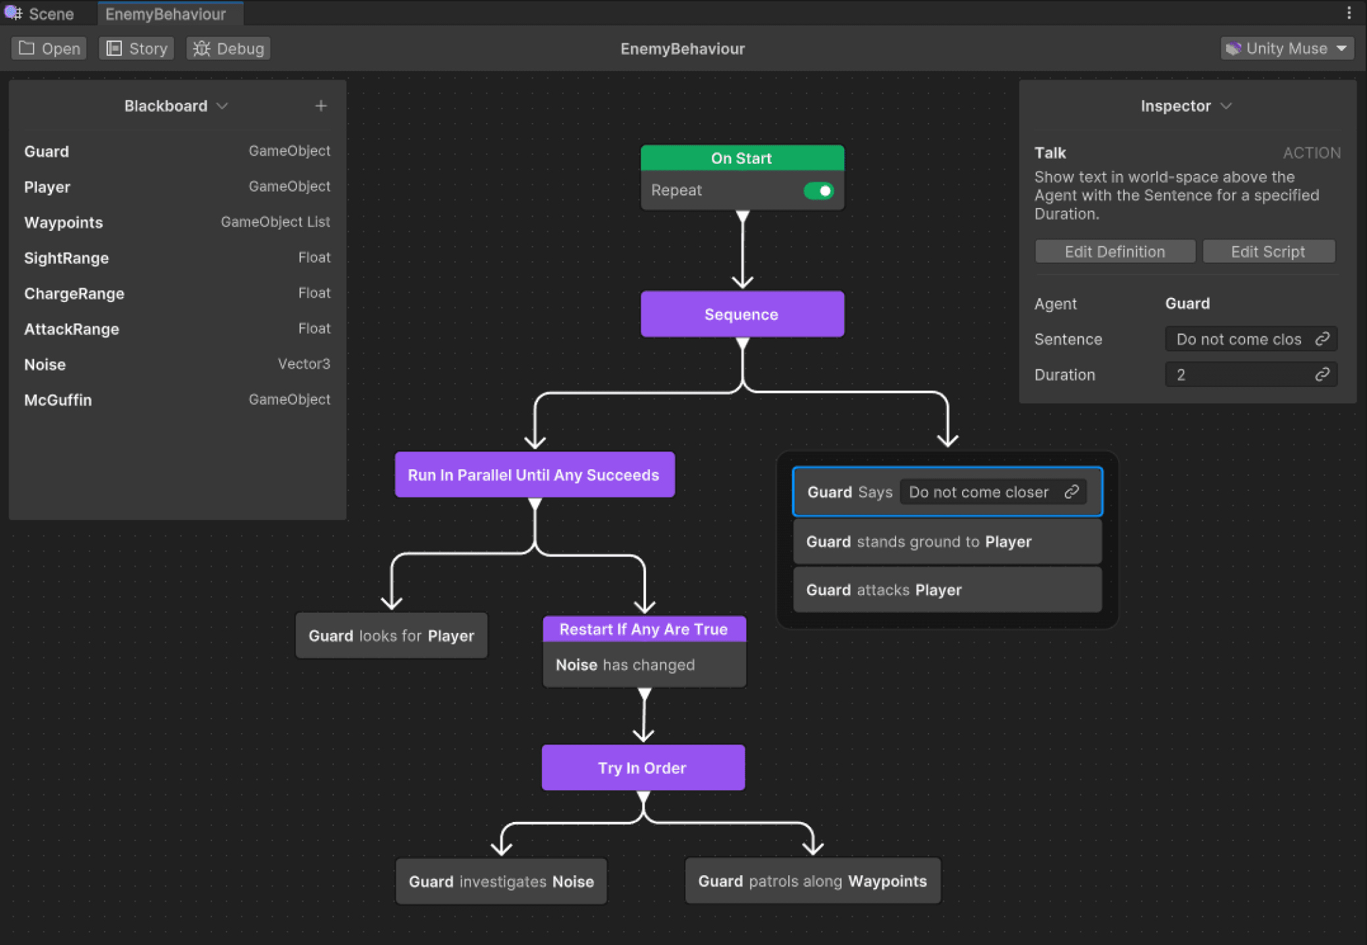
Task: Open the Unity Muse dropdown options
Action: tap(1345, 48)
